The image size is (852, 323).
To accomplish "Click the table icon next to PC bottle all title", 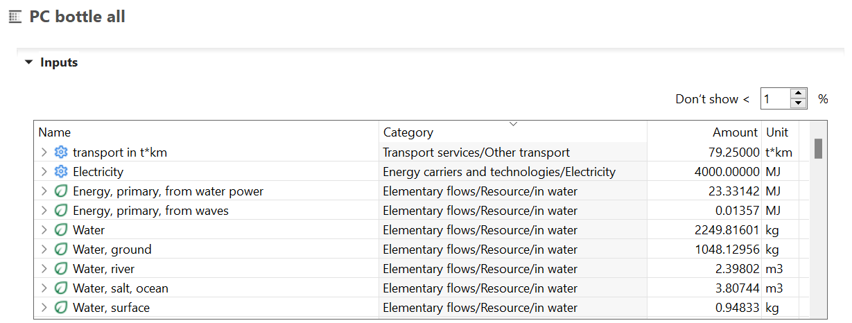I will (15, 17).
